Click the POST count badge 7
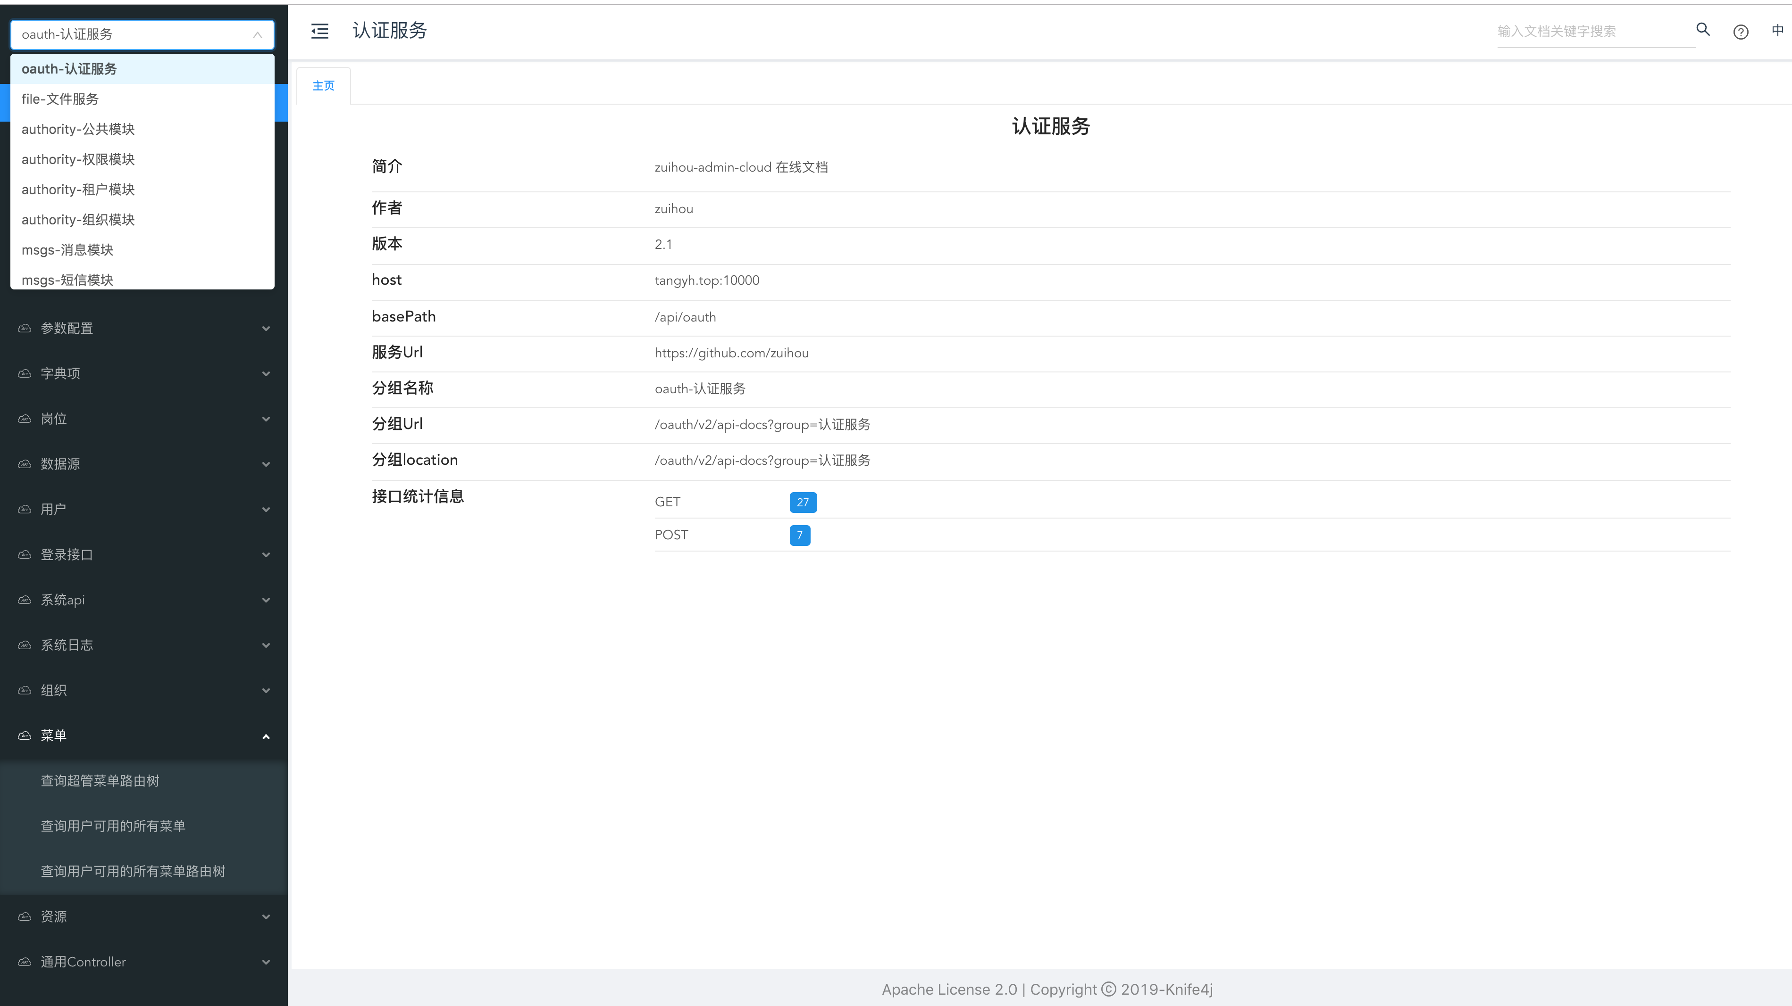The height and width of the screenshot is (1006, 1792). pos(799,536)
